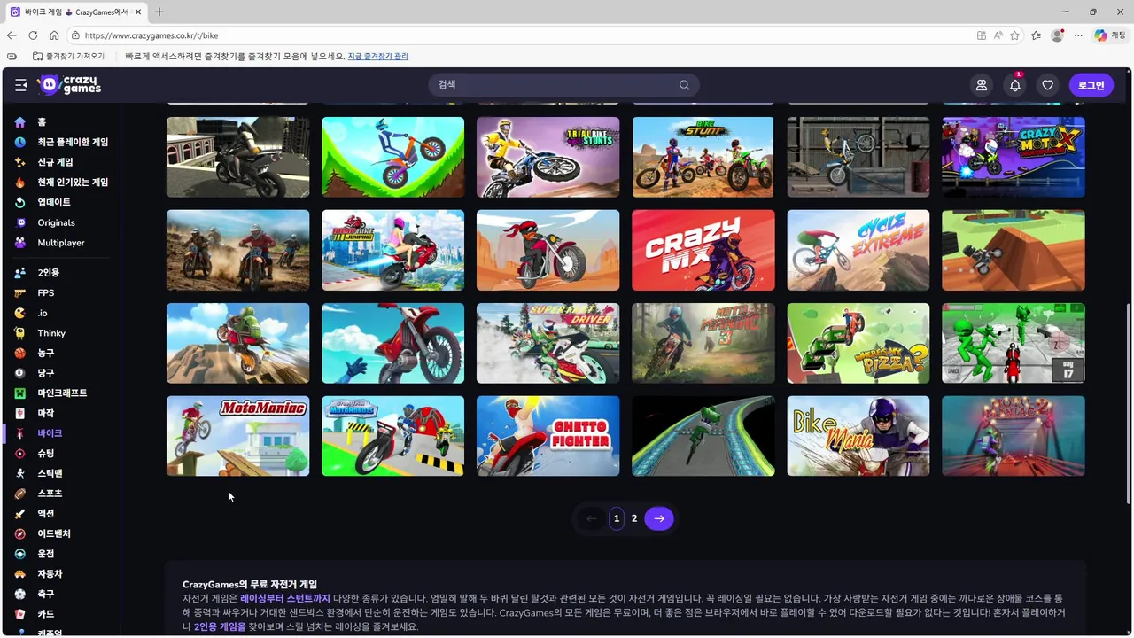The width and height of the screenshot is (1134, 638).
Task: Select the 카드 card icon
Action: click(20, 614)
